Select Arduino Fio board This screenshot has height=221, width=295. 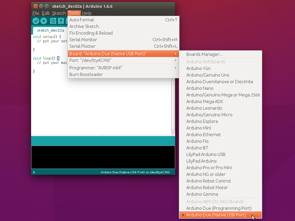220,141
